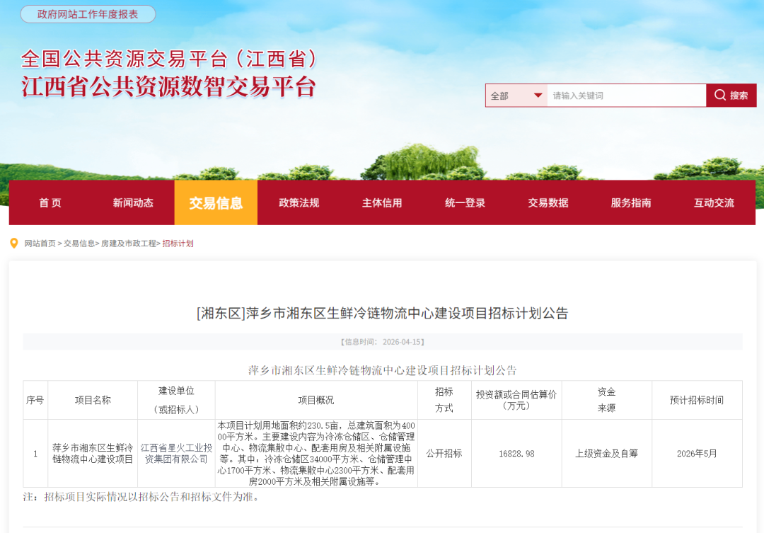Click the 建设单位 column header
This screenshot has width=764, height=533.
tap(176, 400)
